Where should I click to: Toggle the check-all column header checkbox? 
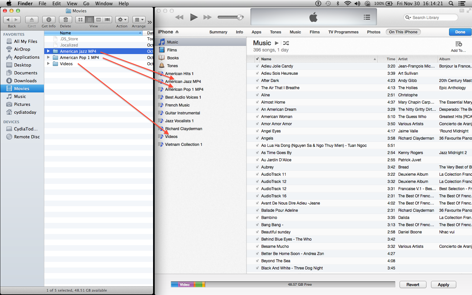[257, 59]
